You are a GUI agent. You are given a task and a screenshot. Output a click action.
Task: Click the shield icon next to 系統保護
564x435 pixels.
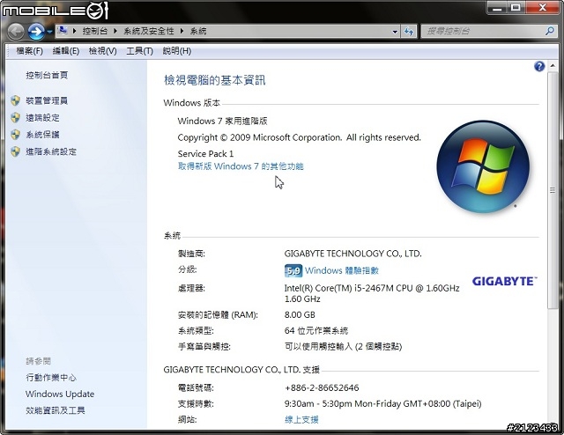click(x=16, y=135)
